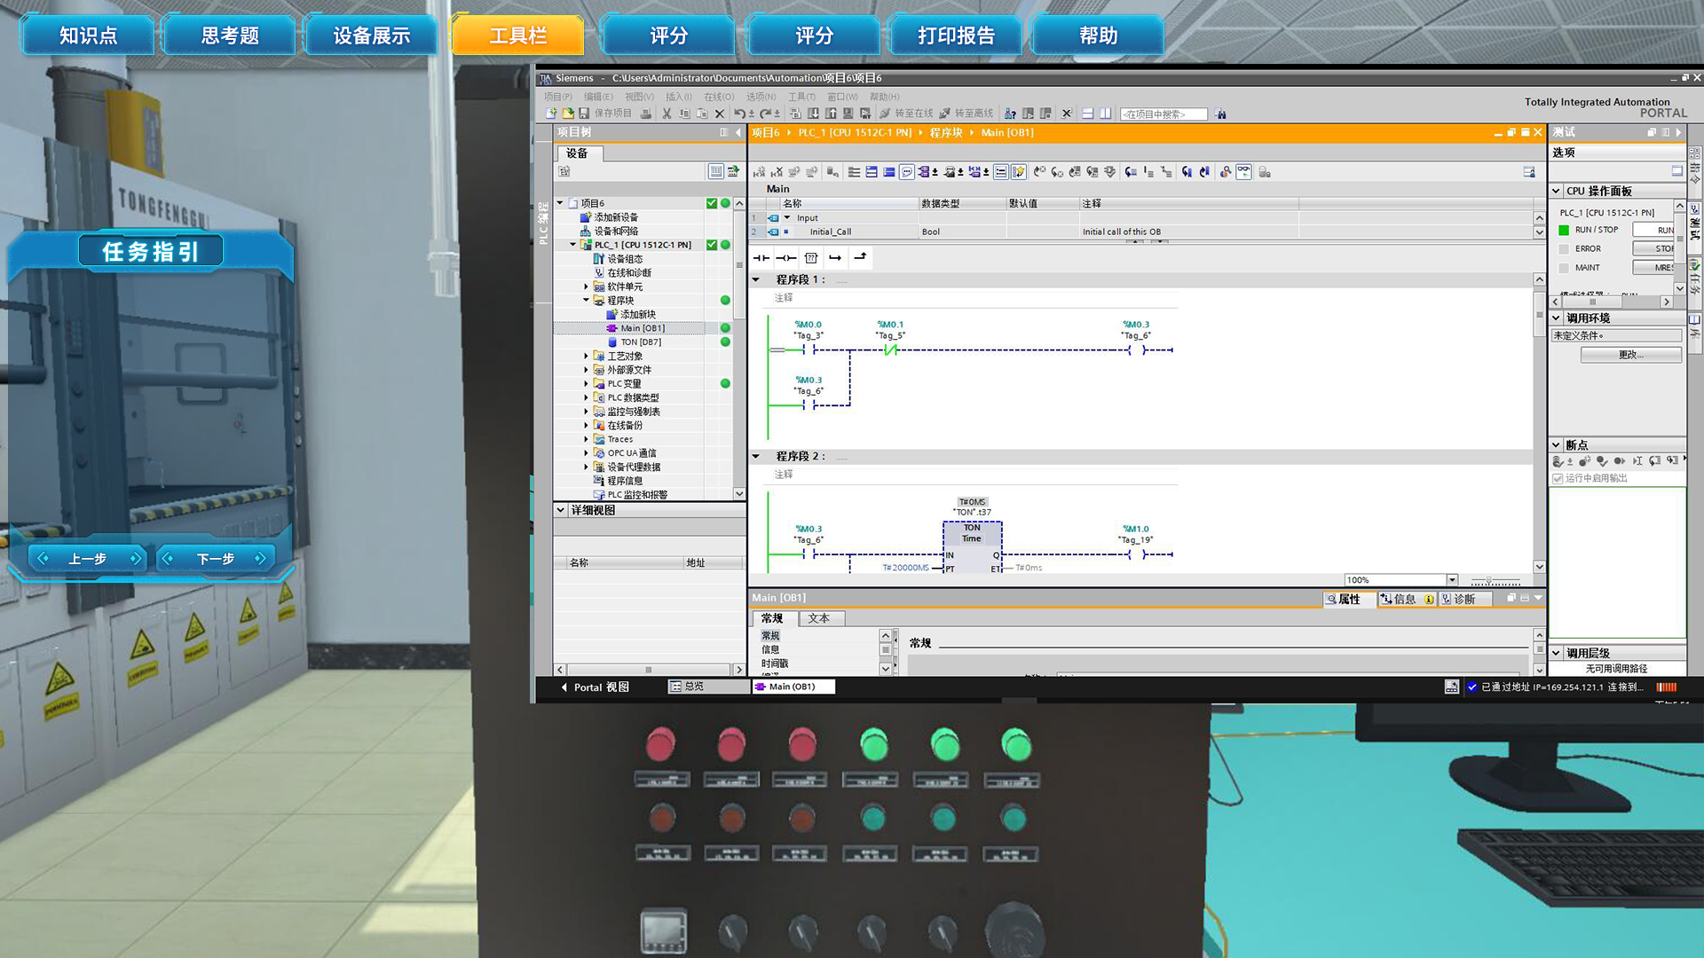Toggle the table view icon in the project tree toolbar
This screenshot has width=1704, height=958.
[x=715, y=171]
